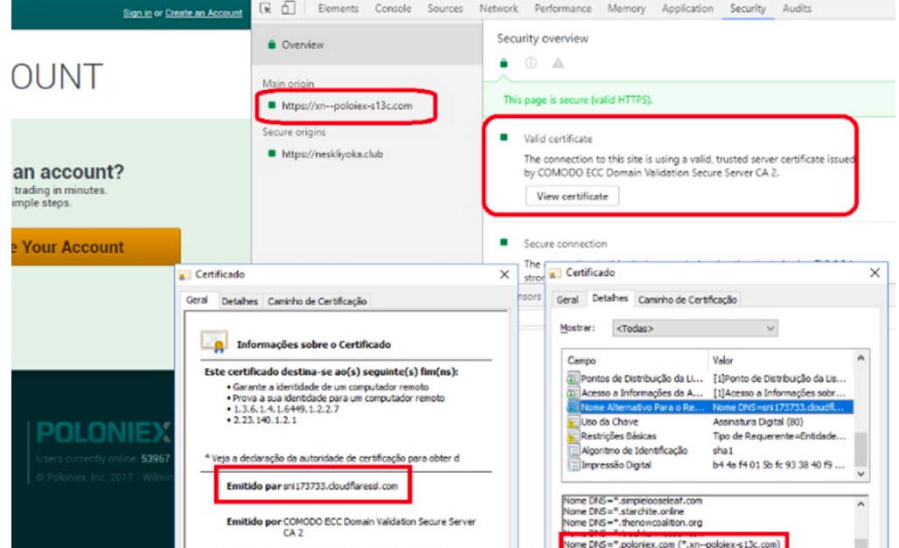899x548 pixels.
Task: Select Nome Alternativo Para o Re... row
Action: tap(708, 407)
